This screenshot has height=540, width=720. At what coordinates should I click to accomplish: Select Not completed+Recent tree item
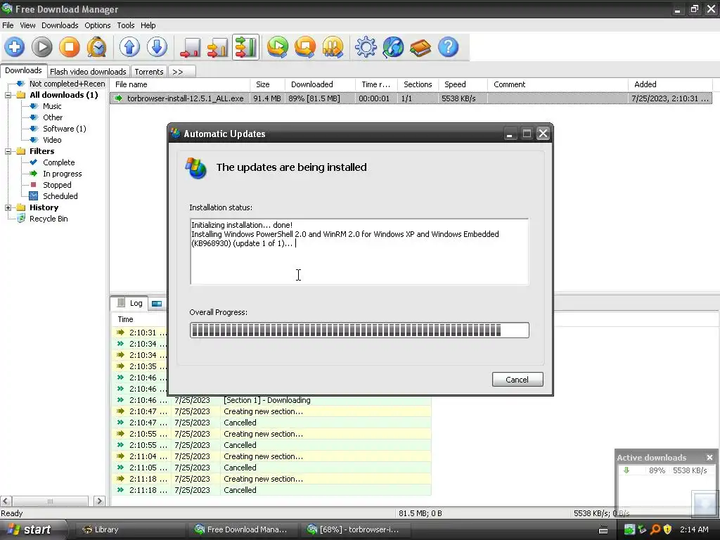(67, 84)
